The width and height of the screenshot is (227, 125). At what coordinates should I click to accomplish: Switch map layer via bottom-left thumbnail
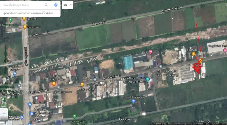click(x=4, y=115)
